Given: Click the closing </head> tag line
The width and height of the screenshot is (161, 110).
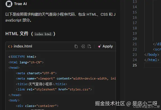Looking at the screenshot, I should [15, 95].
